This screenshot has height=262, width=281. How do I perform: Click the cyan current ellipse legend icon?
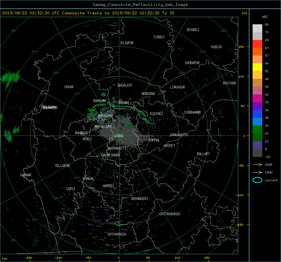[257, 180]
